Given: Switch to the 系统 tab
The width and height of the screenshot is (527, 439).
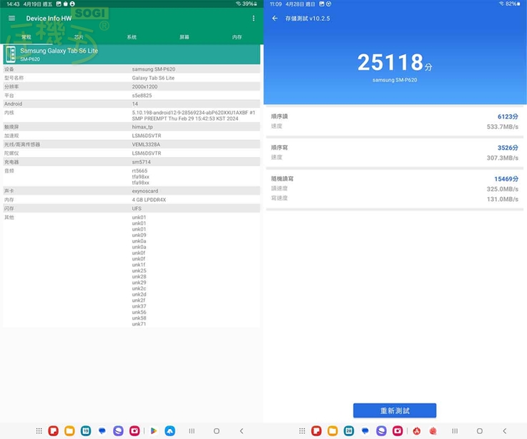Looking at the screenshot, I should coord(132,37).
